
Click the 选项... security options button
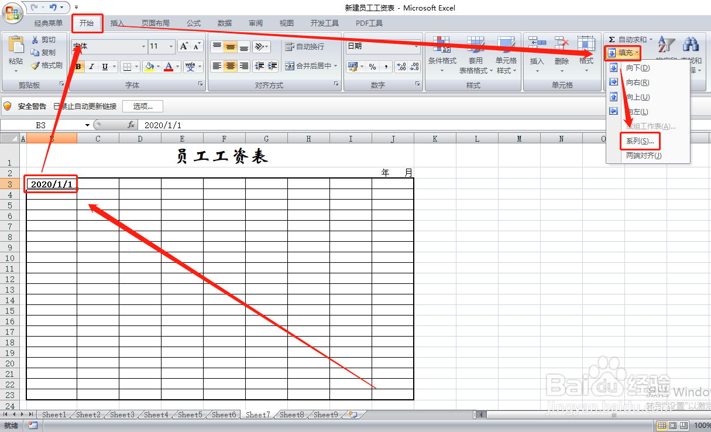pyautogui.click(x=143, y=107)
